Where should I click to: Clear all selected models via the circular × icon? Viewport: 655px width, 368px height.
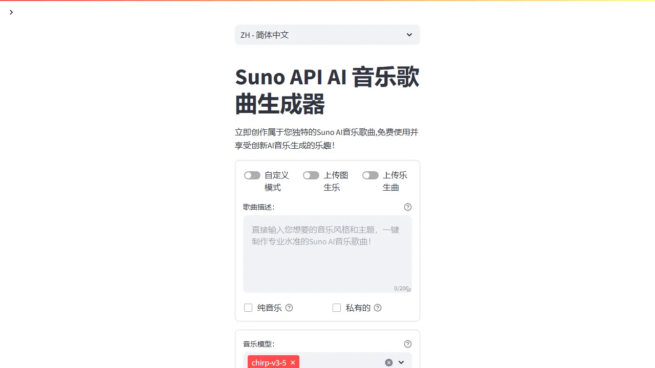tap(388, 362)
